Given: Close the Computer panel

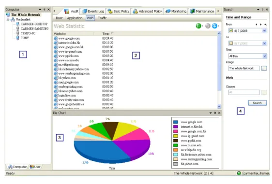Looking at the screenshot, I should pyautogui.click(x=49, y=10).
